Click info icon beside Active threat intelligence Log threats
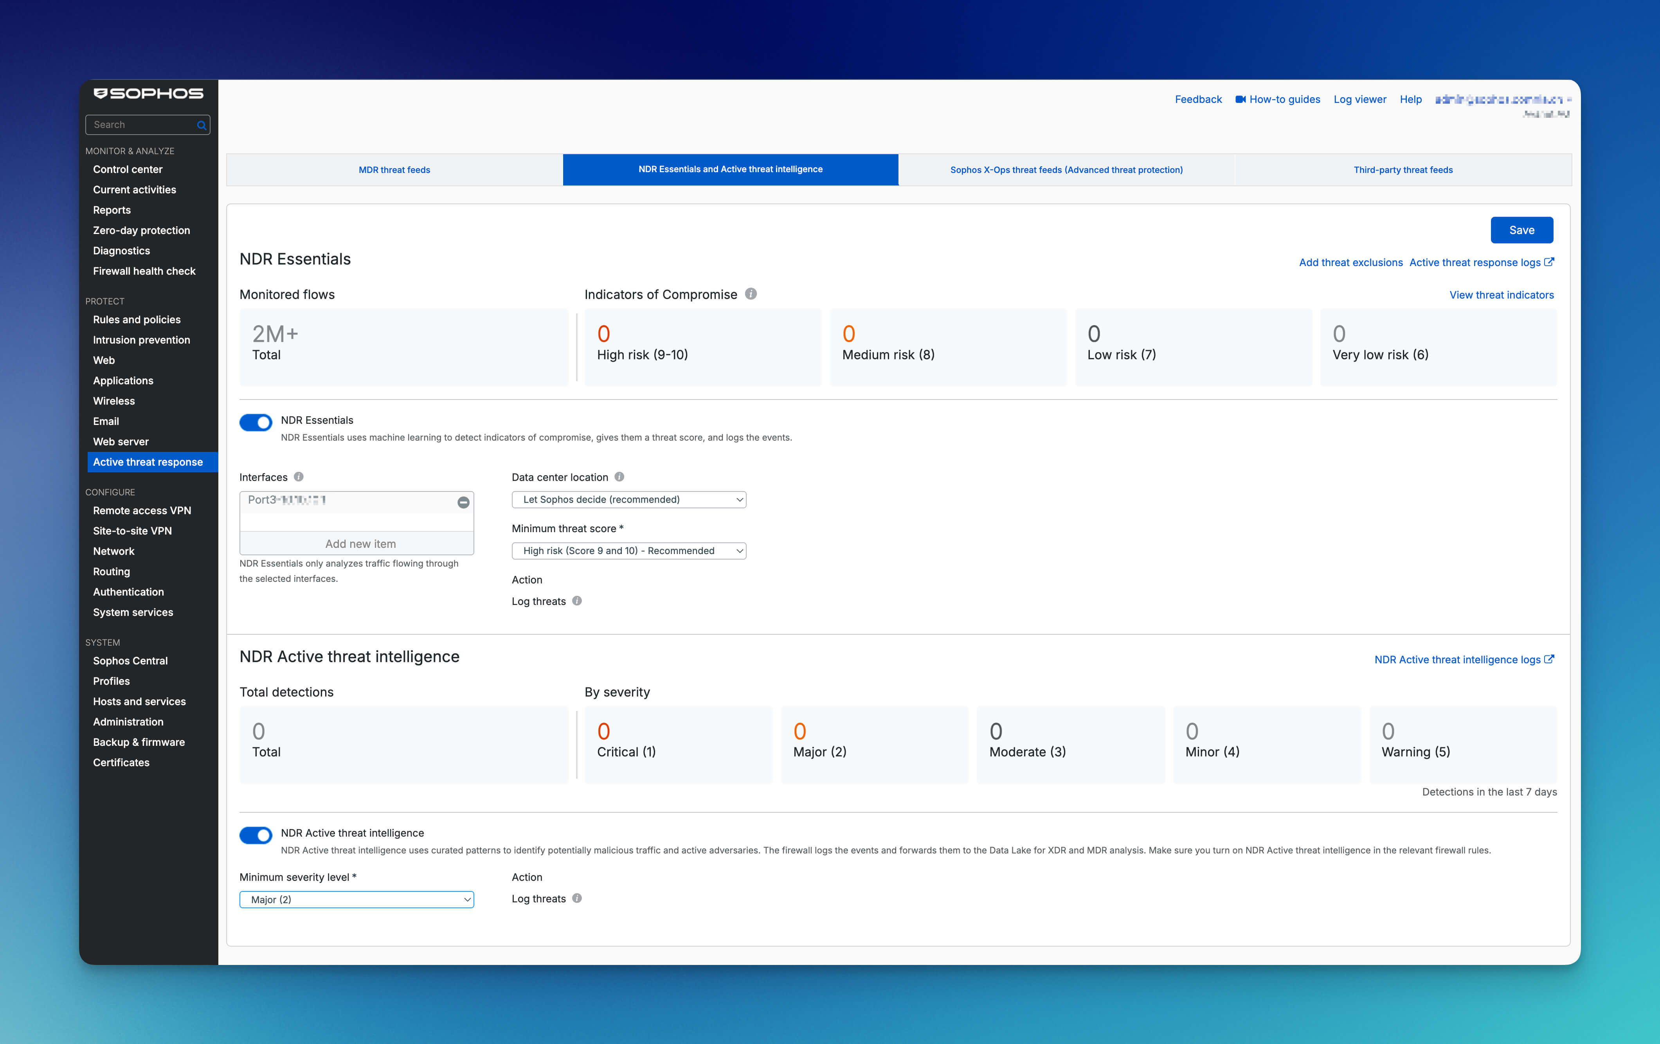Viewport: 1660px width, 1044px height. coord(577,898)
